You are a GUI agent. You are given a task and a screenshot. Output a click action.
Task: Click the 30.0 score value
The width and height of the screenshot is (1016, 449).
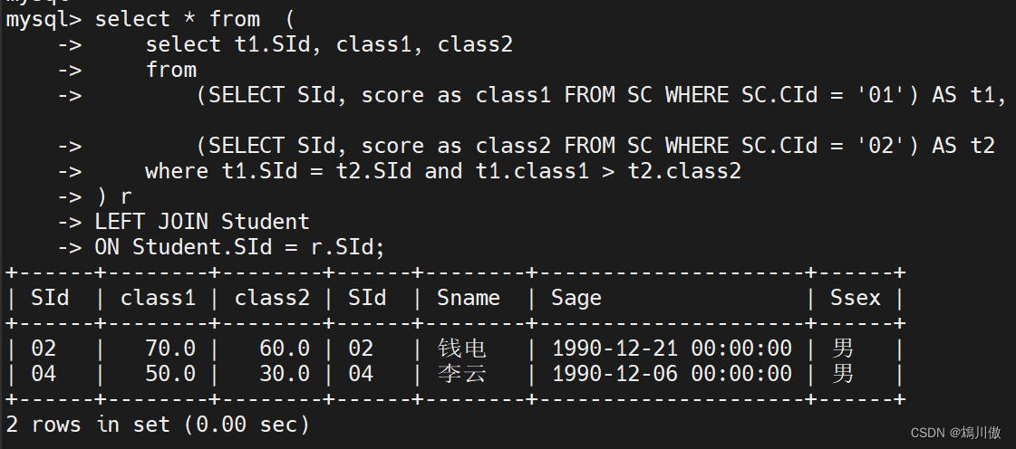[x=284, y=374]
